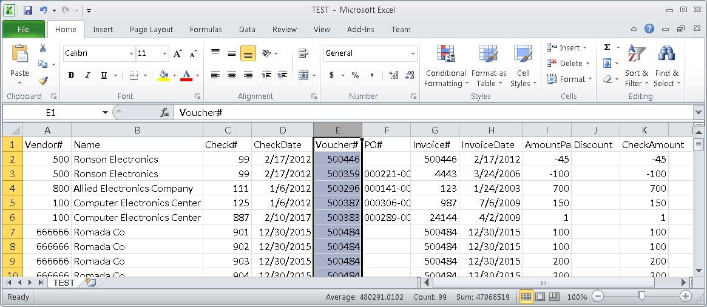Click the Select All corner box
This screenshot has width=707, height=307.
pos(13,130)
